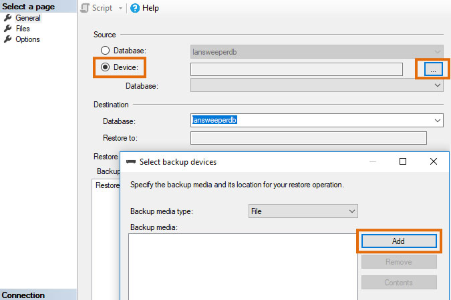Click the ellipsis browse button for Device
This screenshot has width=451, height=300.
coord(433,69)
